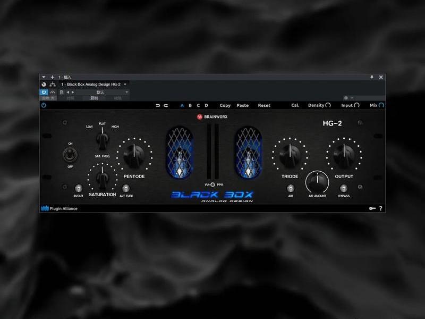
Task: Click the AIR AMOUNT knob
Action: [x=317, y=182]
